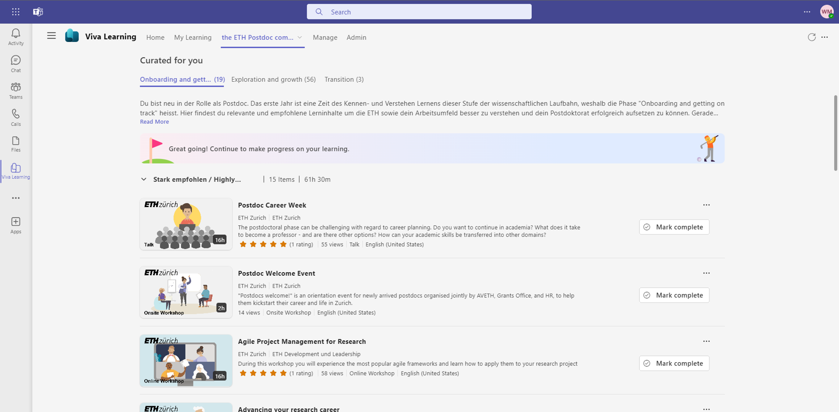Image resolution: width=839 pixels, height=412 pixels.
Task: Click the star rating of Agile Project Management
Action: pos(263,373)
